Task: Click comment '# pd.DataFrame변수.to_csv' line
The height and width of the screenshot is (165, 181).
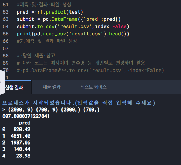Action: [90, 70]
